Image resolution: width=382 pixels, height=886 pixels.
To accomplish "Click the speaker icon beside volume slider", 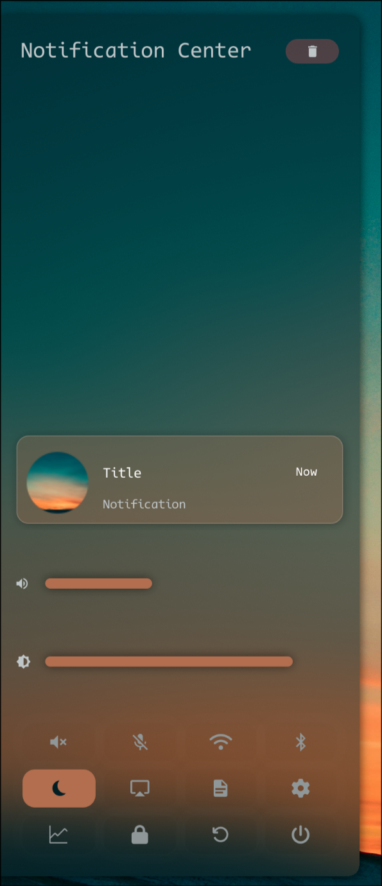I will 22,584.
